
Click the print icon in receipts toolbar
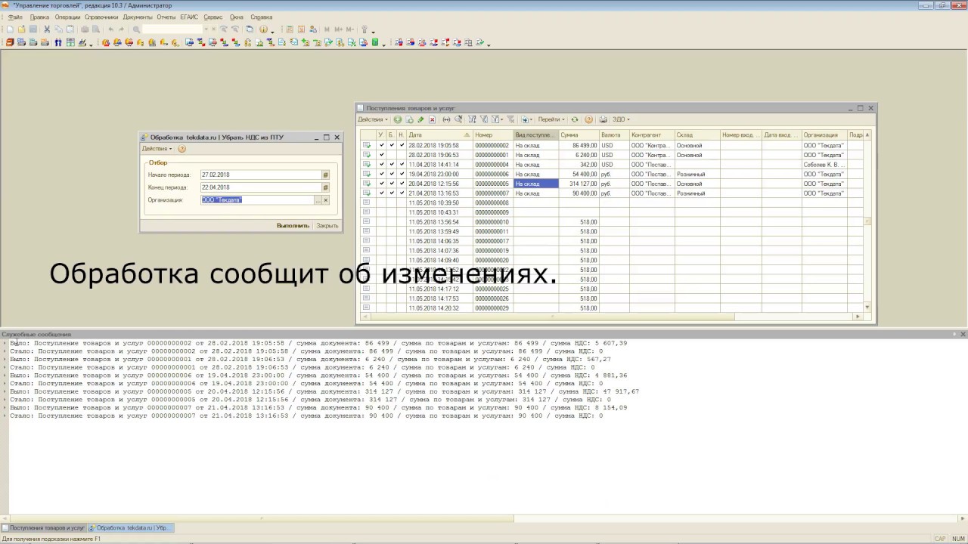click(x=603, y=119)
